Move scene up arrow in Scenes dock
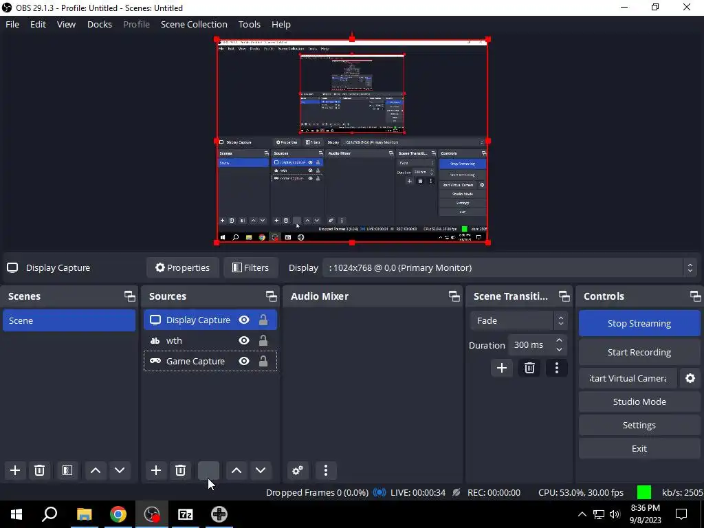 click(95, 470)
